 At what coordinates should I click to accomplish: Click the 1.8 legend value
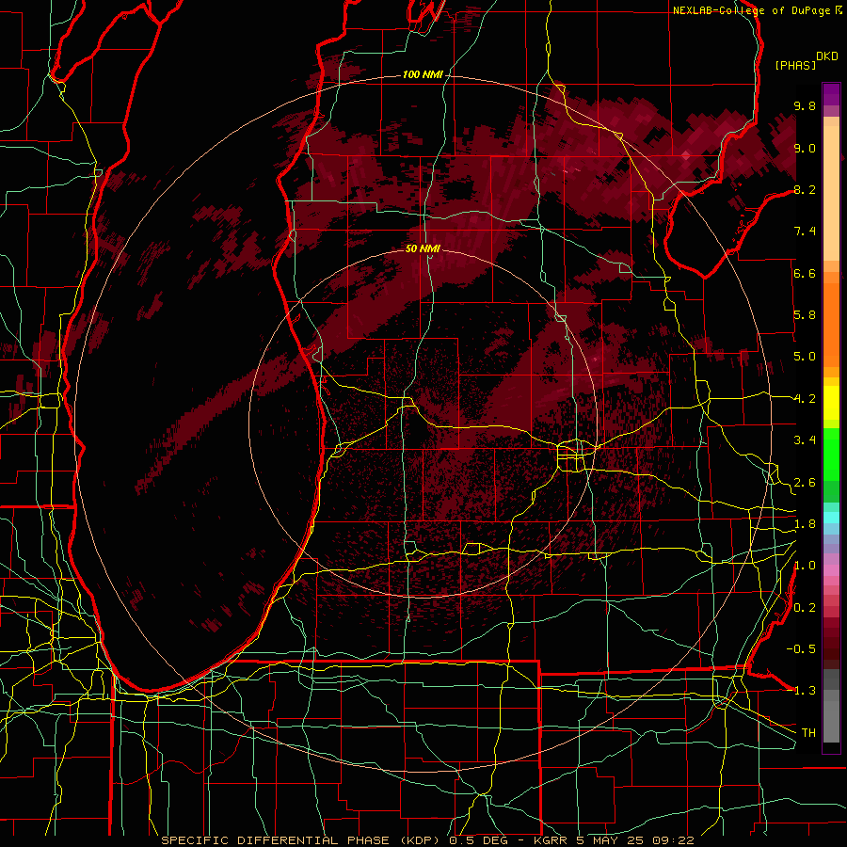805,524
